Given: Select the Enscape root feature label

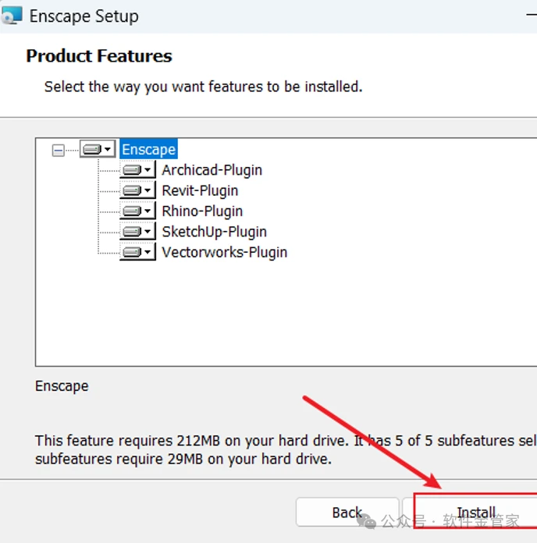Looking at the screenshot, I should click(x=149, y=149).
